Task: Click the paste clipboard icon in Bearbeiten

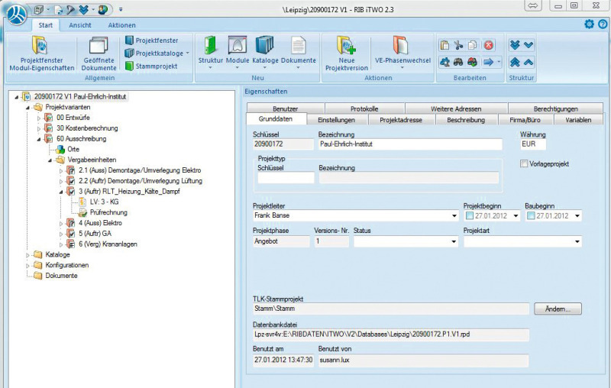Action: (445, 45)
